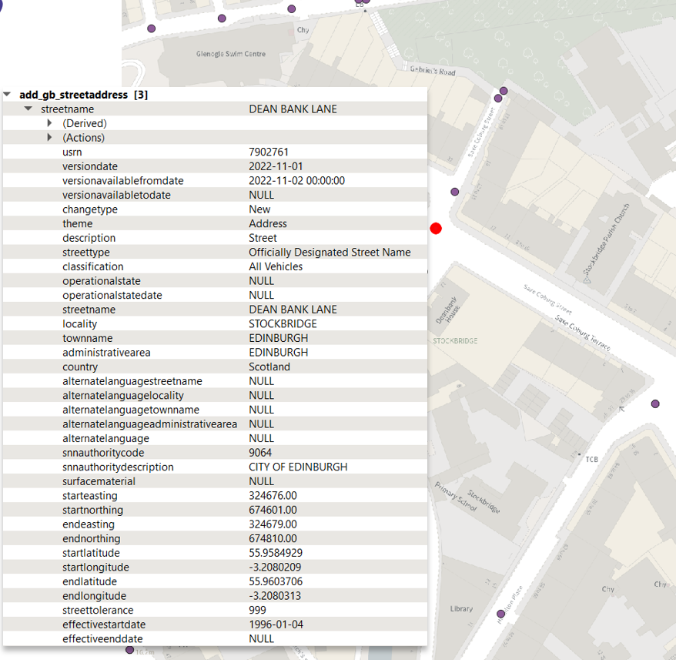Collapse the streetname DEAN BANK LANE entry

(x=28, y=109)
